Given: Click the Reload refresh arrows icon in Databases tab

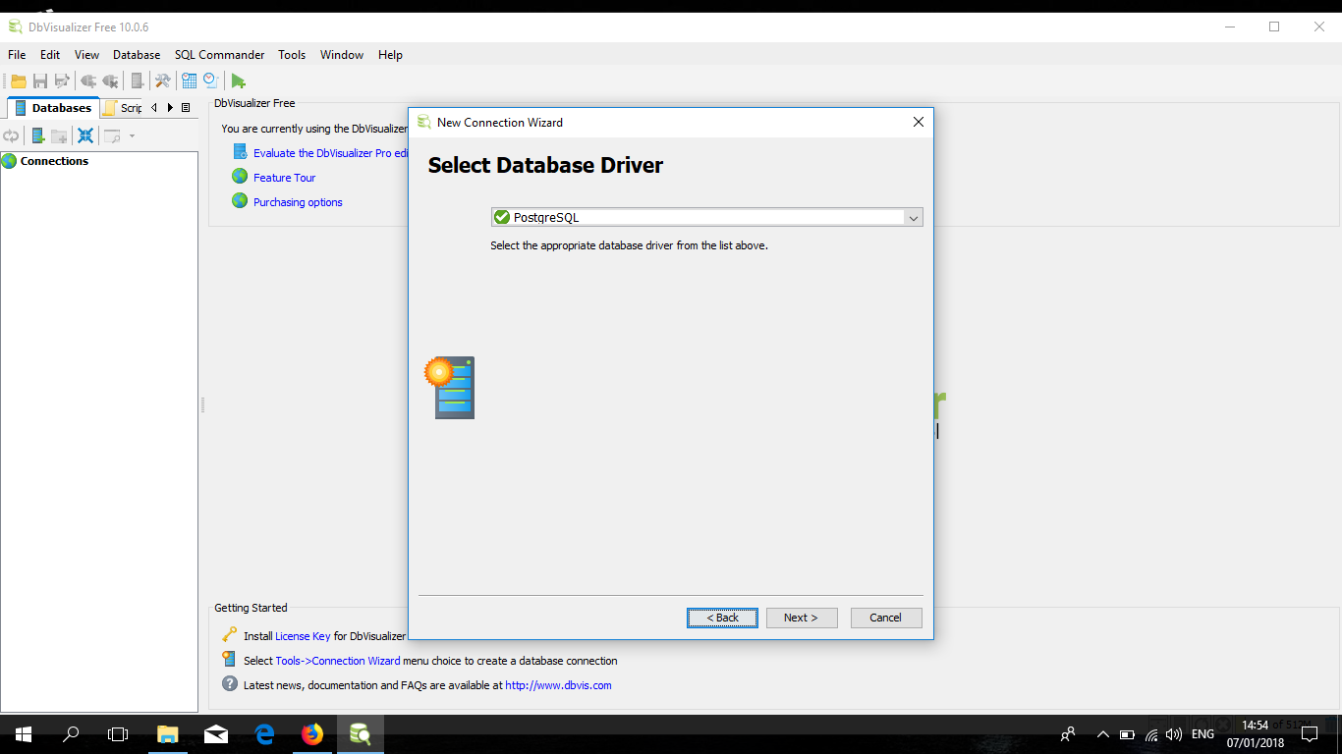Looking at the screenshot, I should [11, 135].
